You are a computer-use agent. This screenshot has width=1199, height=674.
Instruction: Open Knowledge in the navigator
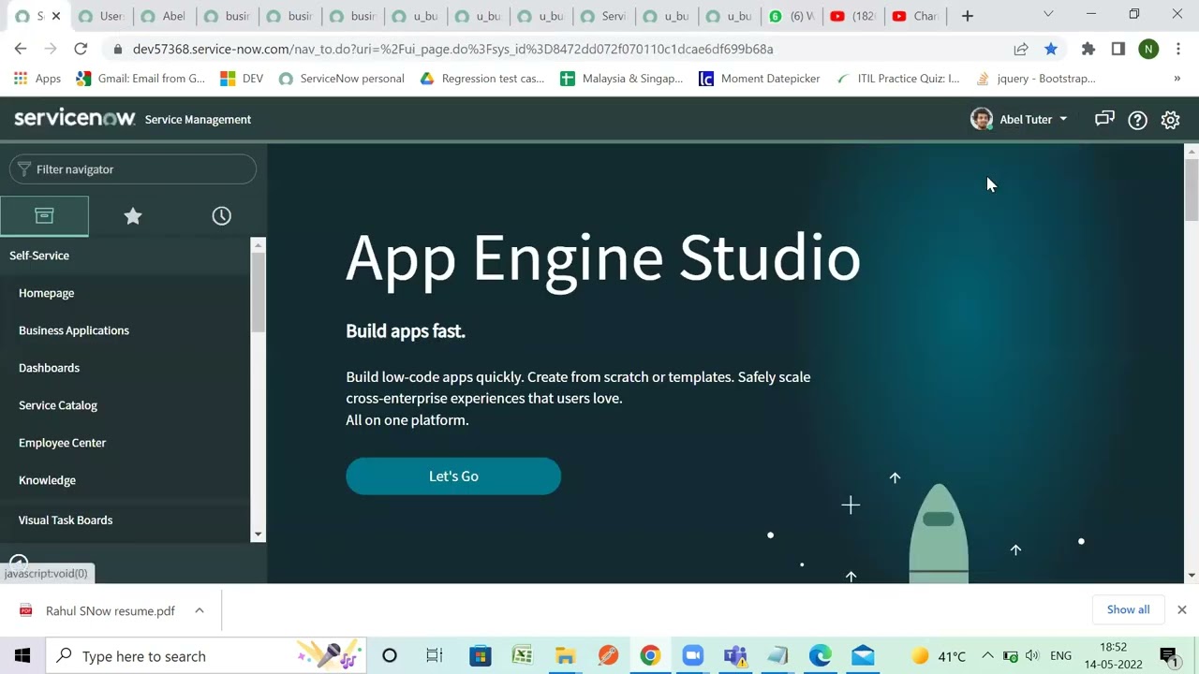(x=47, y=480)
